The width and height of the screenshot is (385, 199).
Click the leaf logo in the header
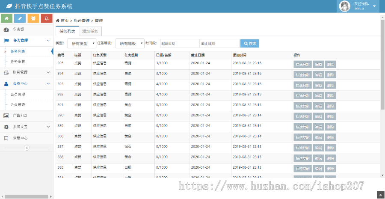coord(9,6)
